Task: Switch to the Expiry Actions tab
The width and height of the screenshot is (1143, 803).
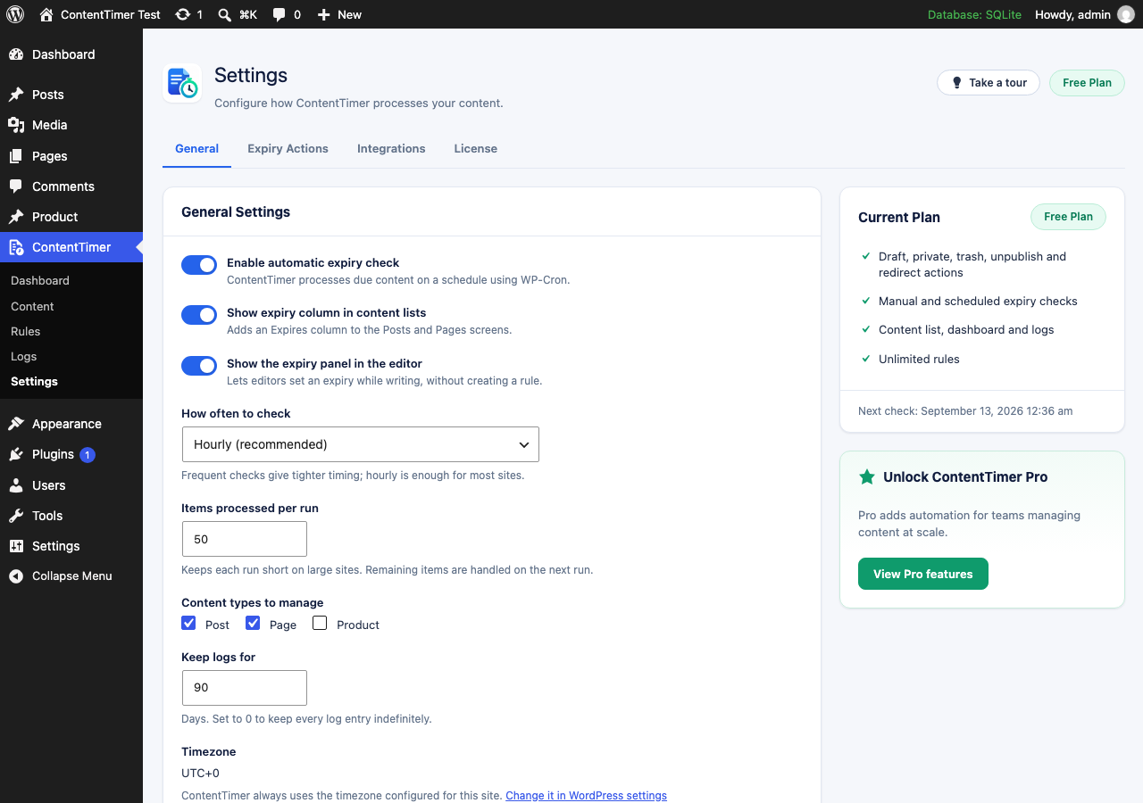Action: coord(288,148)
